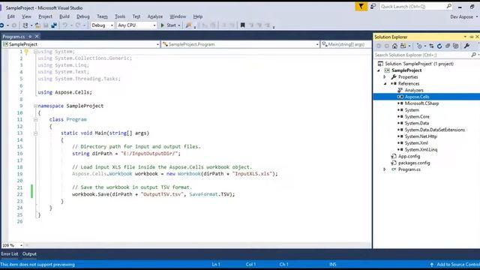Click the Find in Files icon
This screenshot has width=480, height=270.
(x=188, y=25)
